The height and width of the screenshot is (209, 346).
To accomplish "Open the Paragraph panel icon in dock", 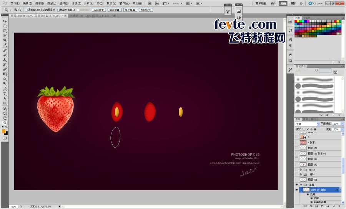I will 290,46.
